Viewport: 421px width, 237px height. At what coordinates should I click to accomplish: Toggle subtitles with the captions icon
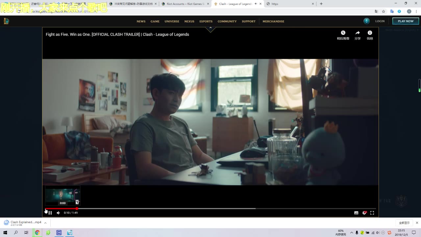click(x=356, y=213)
